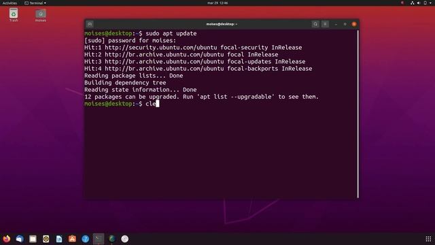Open the moises home folder icon
The height and width of the screenshot is (245, 435).
click(41, 15)
